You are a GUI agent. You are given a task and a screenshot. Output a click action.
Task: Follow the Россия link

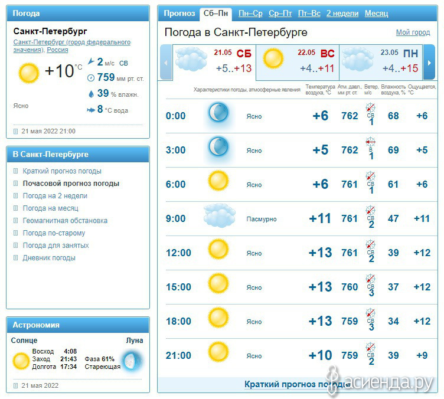tap(57, 50)
